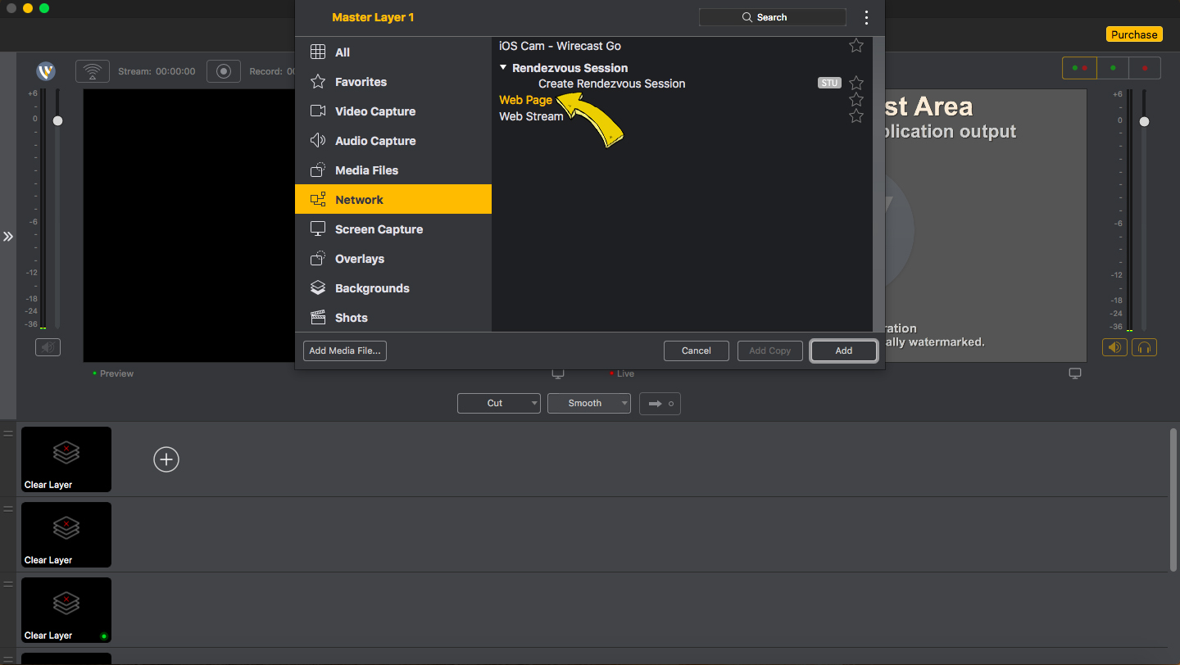1180x665 pixels.
Task: Open the Cut transition dropdown
Action: tap(498, 403)
